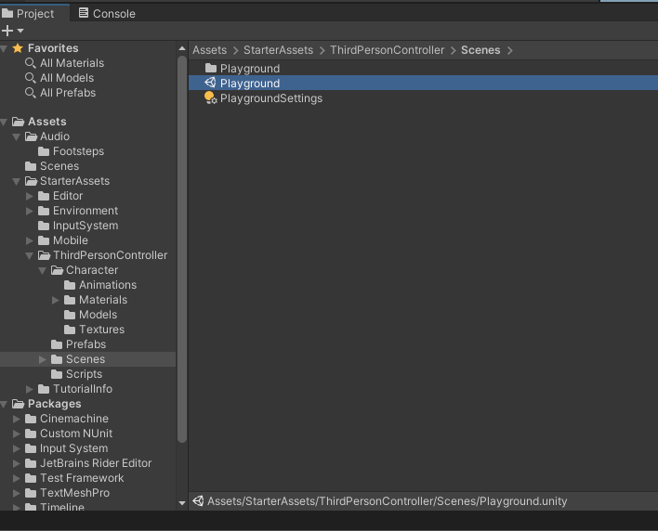This screenshot has height=531, width=658.
Task: Open the plus create asset dropdown
Action: click(x=13, y=31)
